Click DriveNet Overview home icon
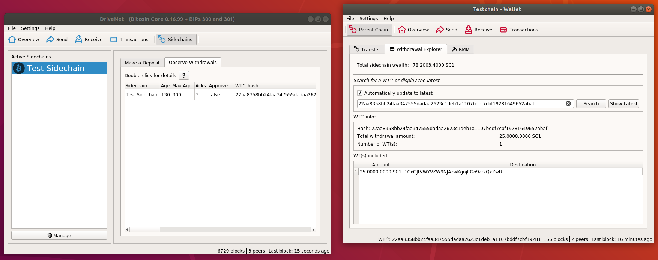Screen dimensions: 658x260 click(12, 39)
